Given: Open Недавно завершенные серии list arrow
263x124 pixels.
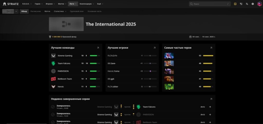Looking at the screenshot, I should coord(211,99).
